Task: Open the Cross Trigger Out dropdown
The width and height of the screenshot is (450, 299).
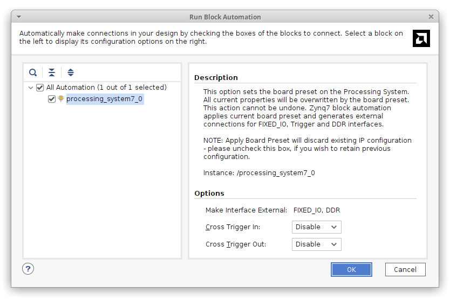Action: [317, 244]
